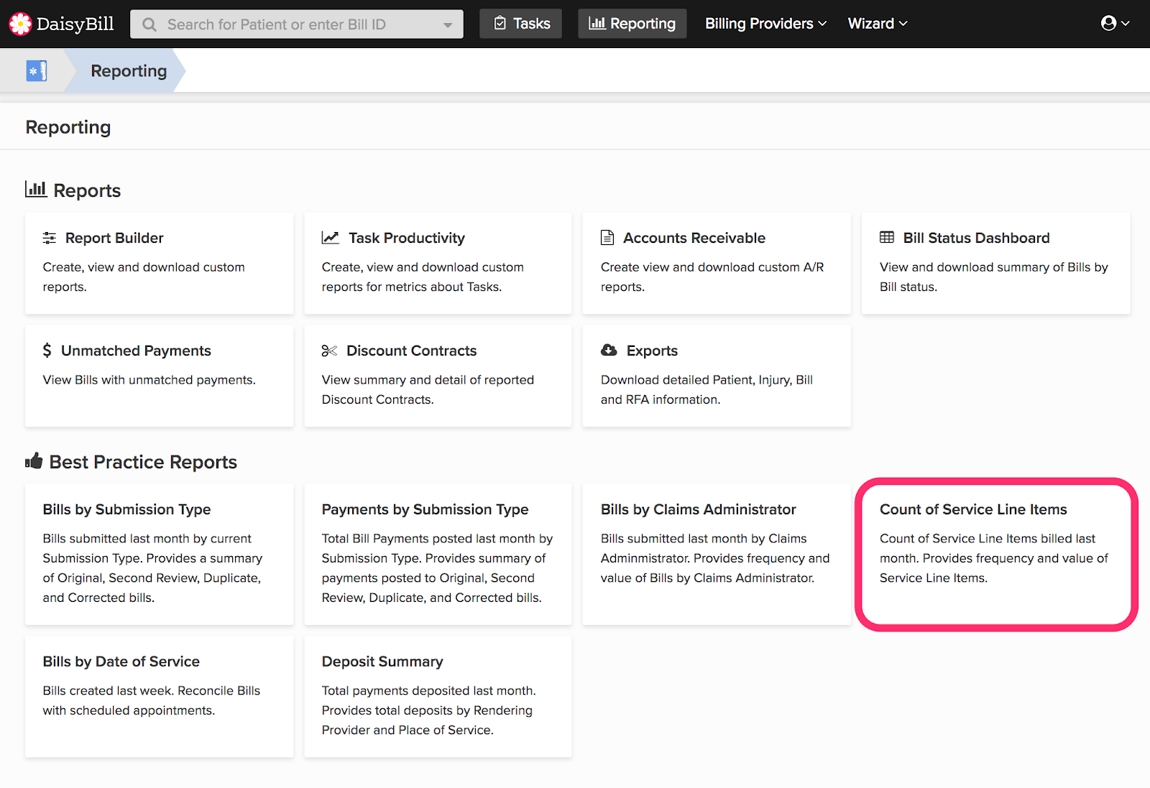Open the Reporting nav button

coord(632,24)
